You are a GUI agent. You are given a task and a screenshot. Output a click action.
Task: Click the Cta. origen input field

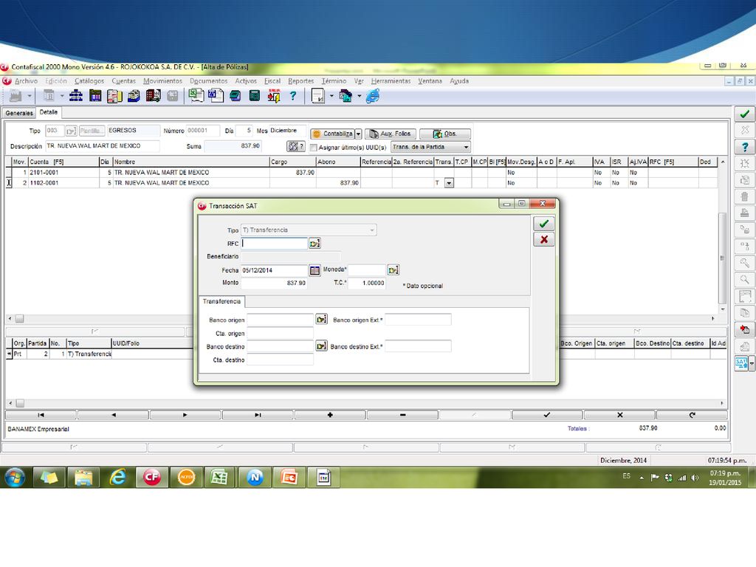[280, 333]
